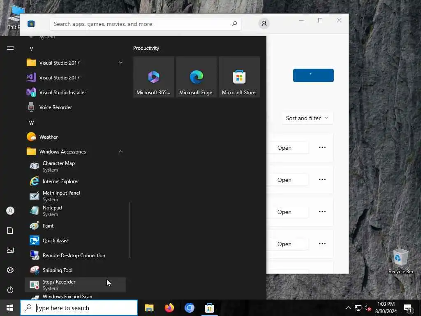The image size is (421, 316).
Task: Open Settings gear in Start
Action: pos(10,270)
